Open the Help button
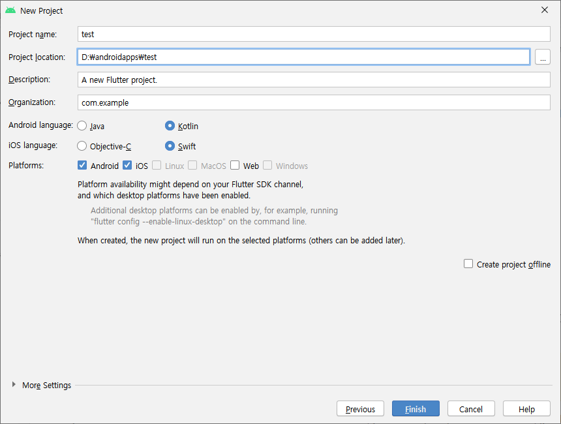This screenshot has width=561, height=424. (526, 408)
